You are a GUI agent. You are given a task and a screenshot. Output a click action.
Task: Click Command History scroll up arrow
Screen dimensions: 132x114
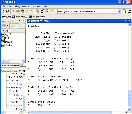point(24,75)
